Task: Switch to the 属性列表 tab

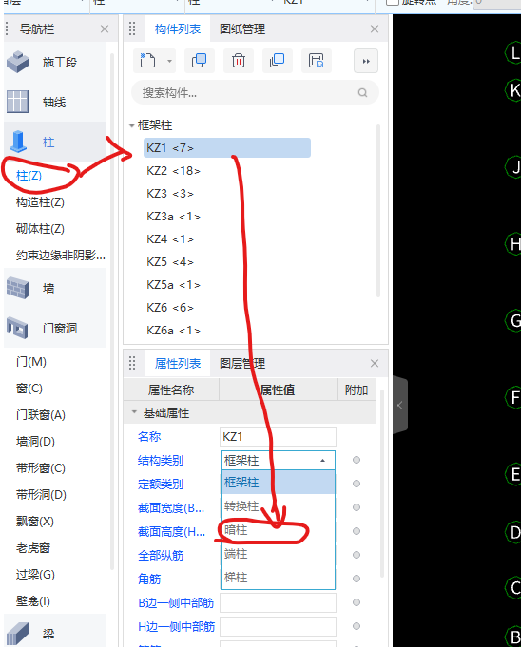Action: (178, 363)
